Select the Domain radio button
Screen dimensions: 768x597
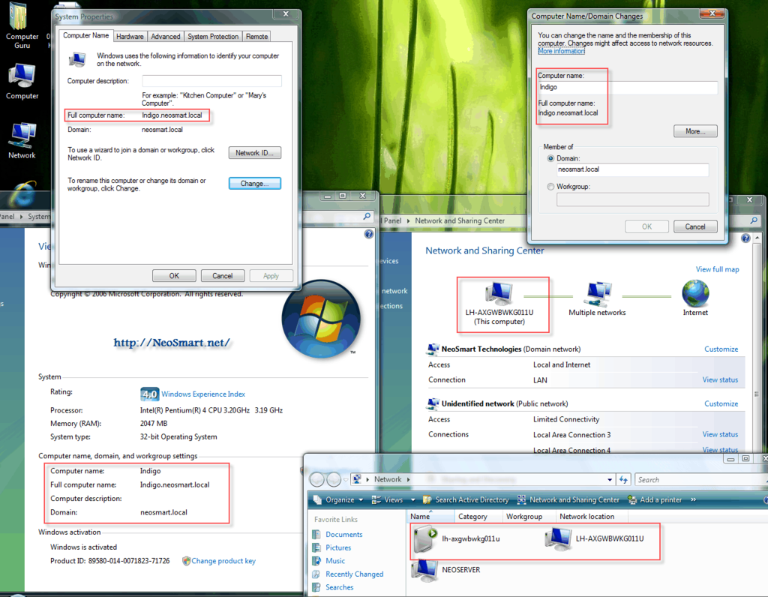click(x=551, y=158)
